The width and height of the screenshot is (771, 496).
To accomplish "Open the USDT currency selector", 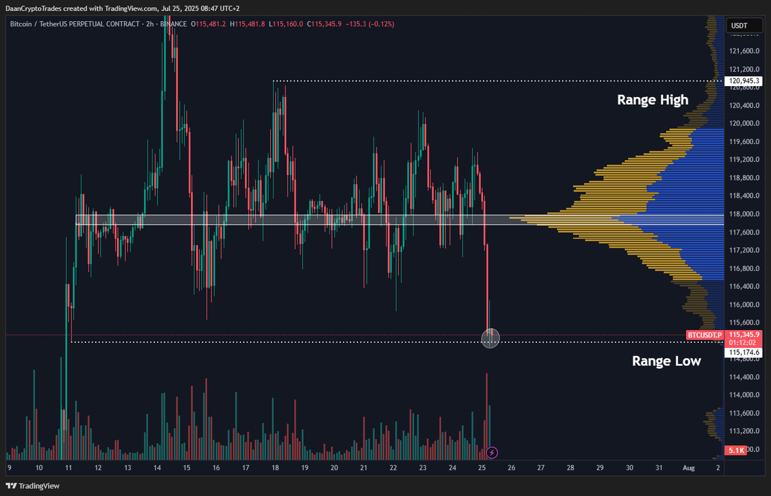I will (739, 26).
